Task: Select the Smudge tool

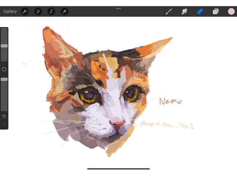Action: click(x=184, y=11)
